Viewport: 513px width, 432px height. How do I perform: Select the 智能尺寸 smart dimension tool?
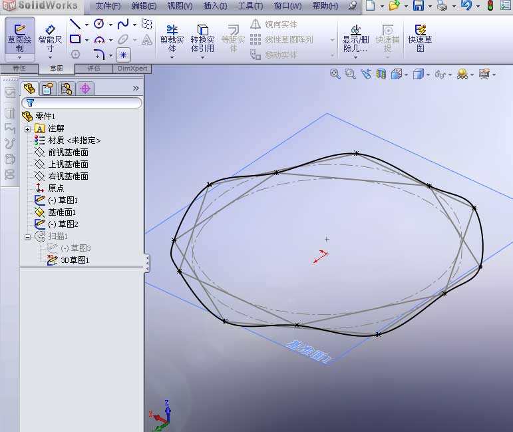point(50,38)
